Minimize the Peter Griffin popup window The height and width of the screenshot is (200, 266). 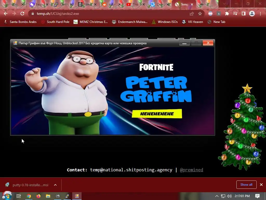pyautogui.click(x=184, y=43)
